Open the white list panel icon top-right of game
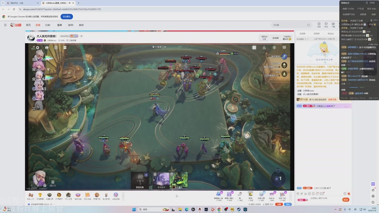 254,48
